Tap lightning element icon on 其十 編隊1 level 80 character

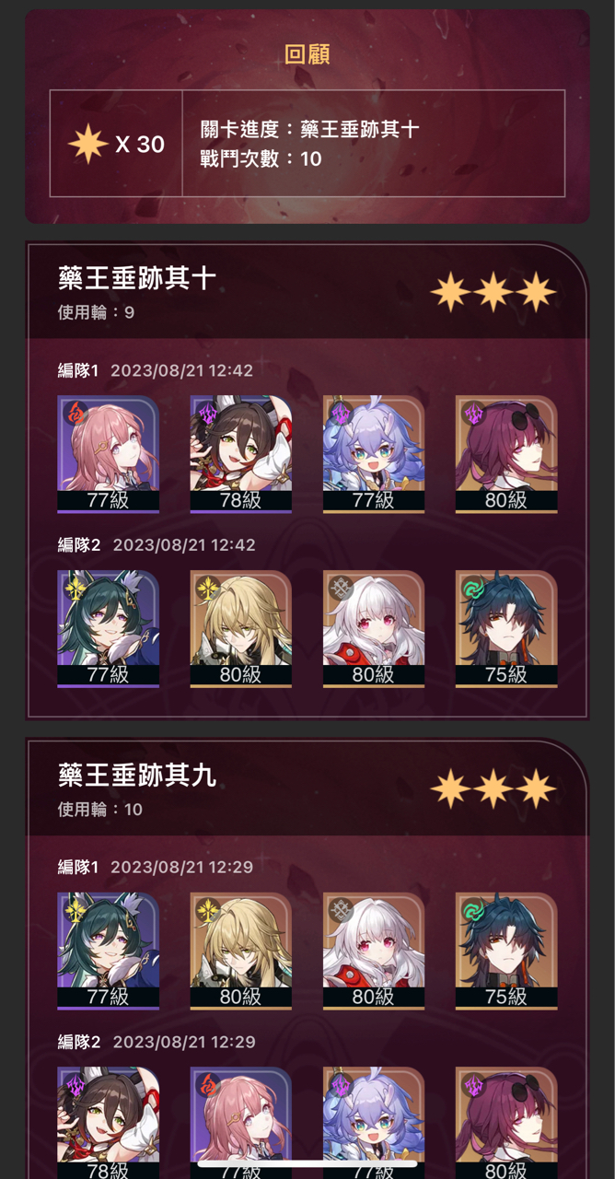[472, 413]
